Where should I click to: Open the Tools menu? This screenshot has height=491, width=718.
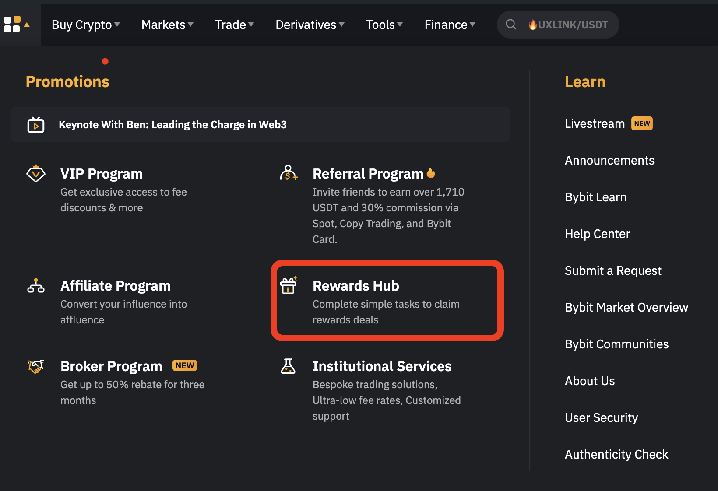(x=384, y=25)
